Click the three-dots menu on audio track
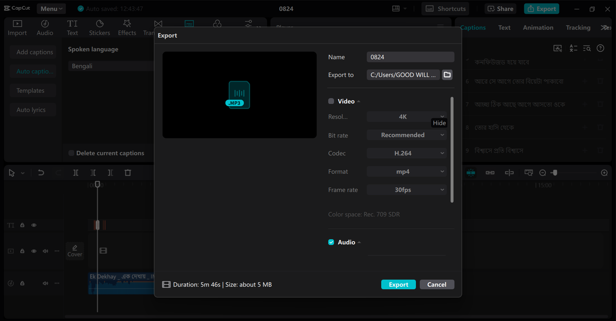 tap(57, 284)
